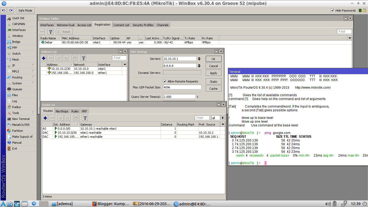Open the column dropdown in Wireless Registration table
Screen dimensions: 368x207
350,38
